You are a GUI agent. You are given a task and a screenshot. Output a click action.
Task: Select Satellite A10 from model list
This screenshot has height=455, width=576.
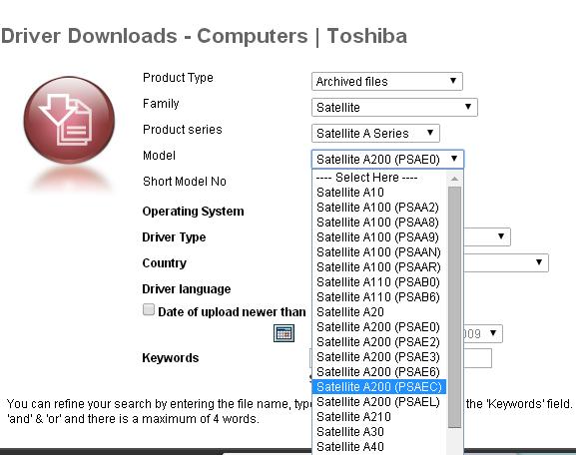(379, 192)
